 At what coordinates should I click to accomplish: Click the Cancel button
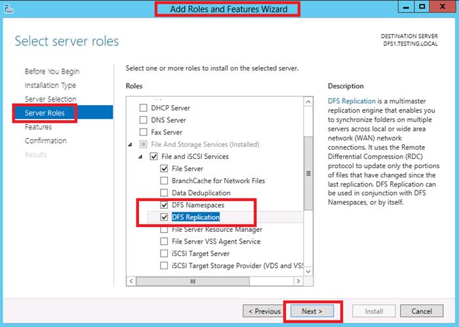point(422,311)
